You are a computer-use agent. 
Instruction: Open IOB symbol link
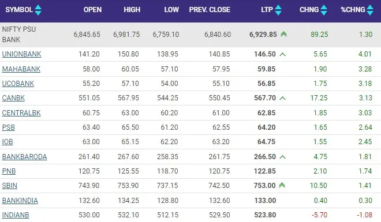point(8,142)
